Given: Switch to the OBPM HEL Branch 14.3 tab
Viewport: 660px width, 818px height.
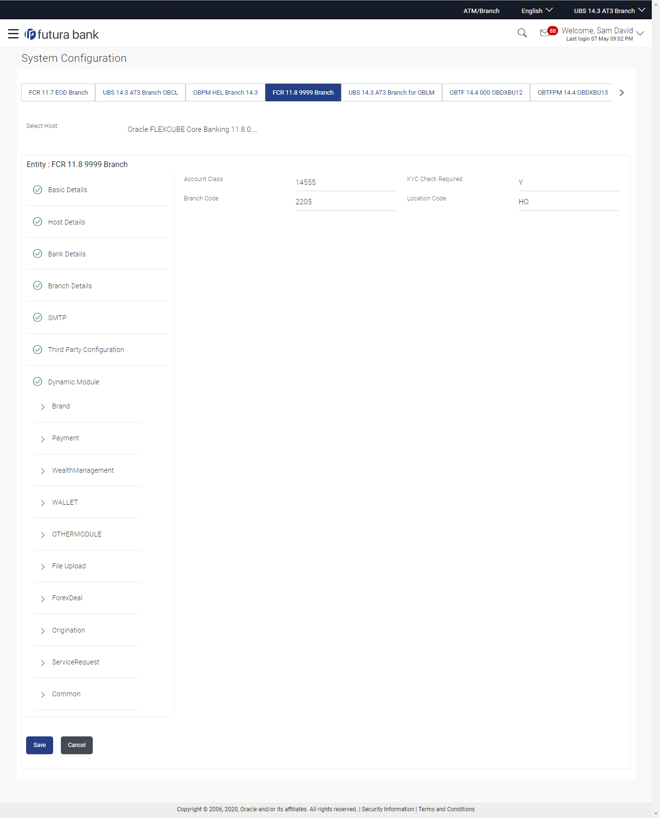Looking at the screenshot, I should [225, 92].
